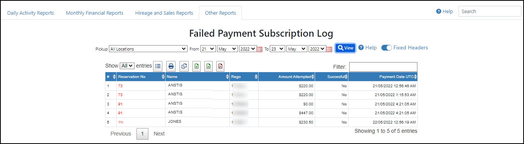Switch to Monthly Financial Reports tab
This screenshot has height=144, width=524.
click(95, 13)
